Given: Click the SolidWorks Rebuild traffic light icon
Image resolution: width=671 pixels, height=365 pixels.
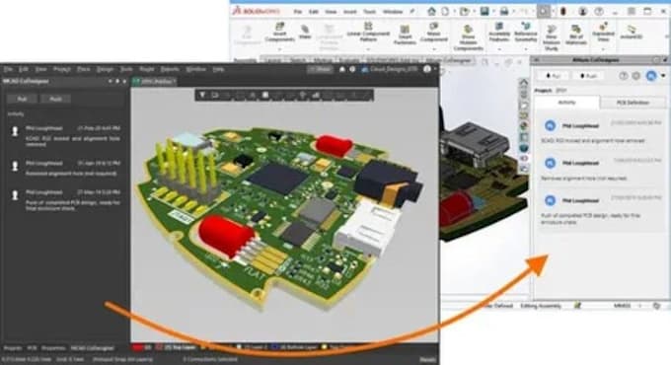Looking at the screenshot, I should (563, 12).
